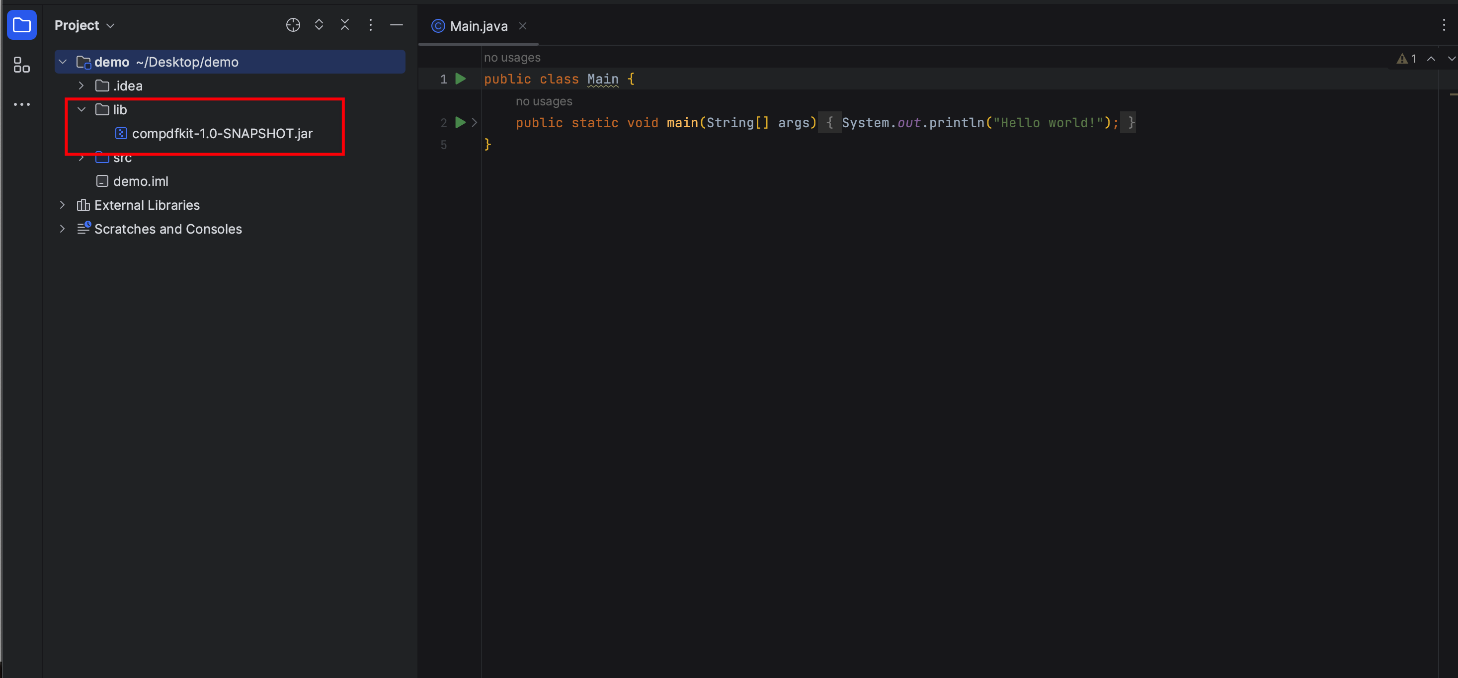Open the Project tool window folder icon
Viewport: 1458px width, 678px height.
click(21, 25)
